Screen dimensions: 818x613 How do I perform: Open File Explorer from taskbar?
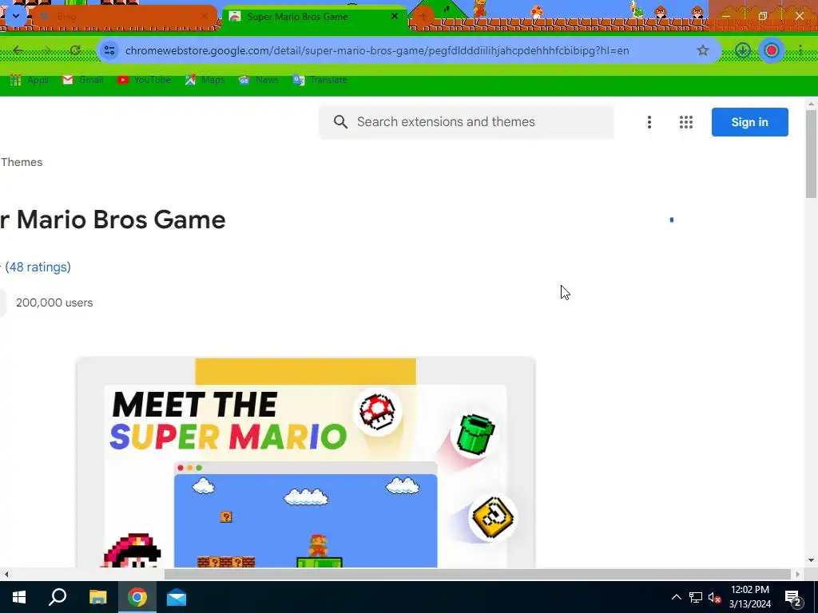tap(97, 597)
